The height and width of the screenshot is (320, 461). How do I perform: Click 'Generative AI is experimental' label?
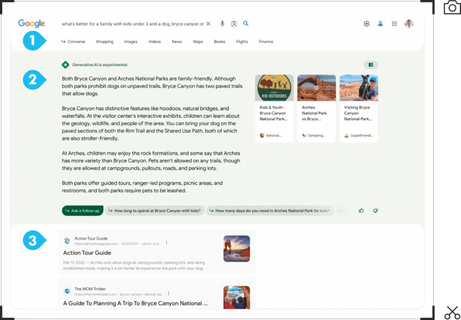(99, 65)
